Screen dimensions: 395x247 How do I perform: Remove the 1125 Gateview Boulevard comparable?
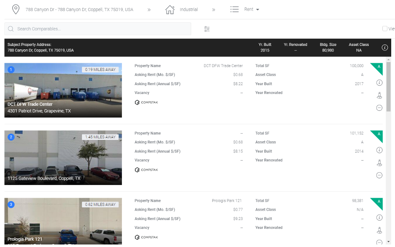coord(379,175)
